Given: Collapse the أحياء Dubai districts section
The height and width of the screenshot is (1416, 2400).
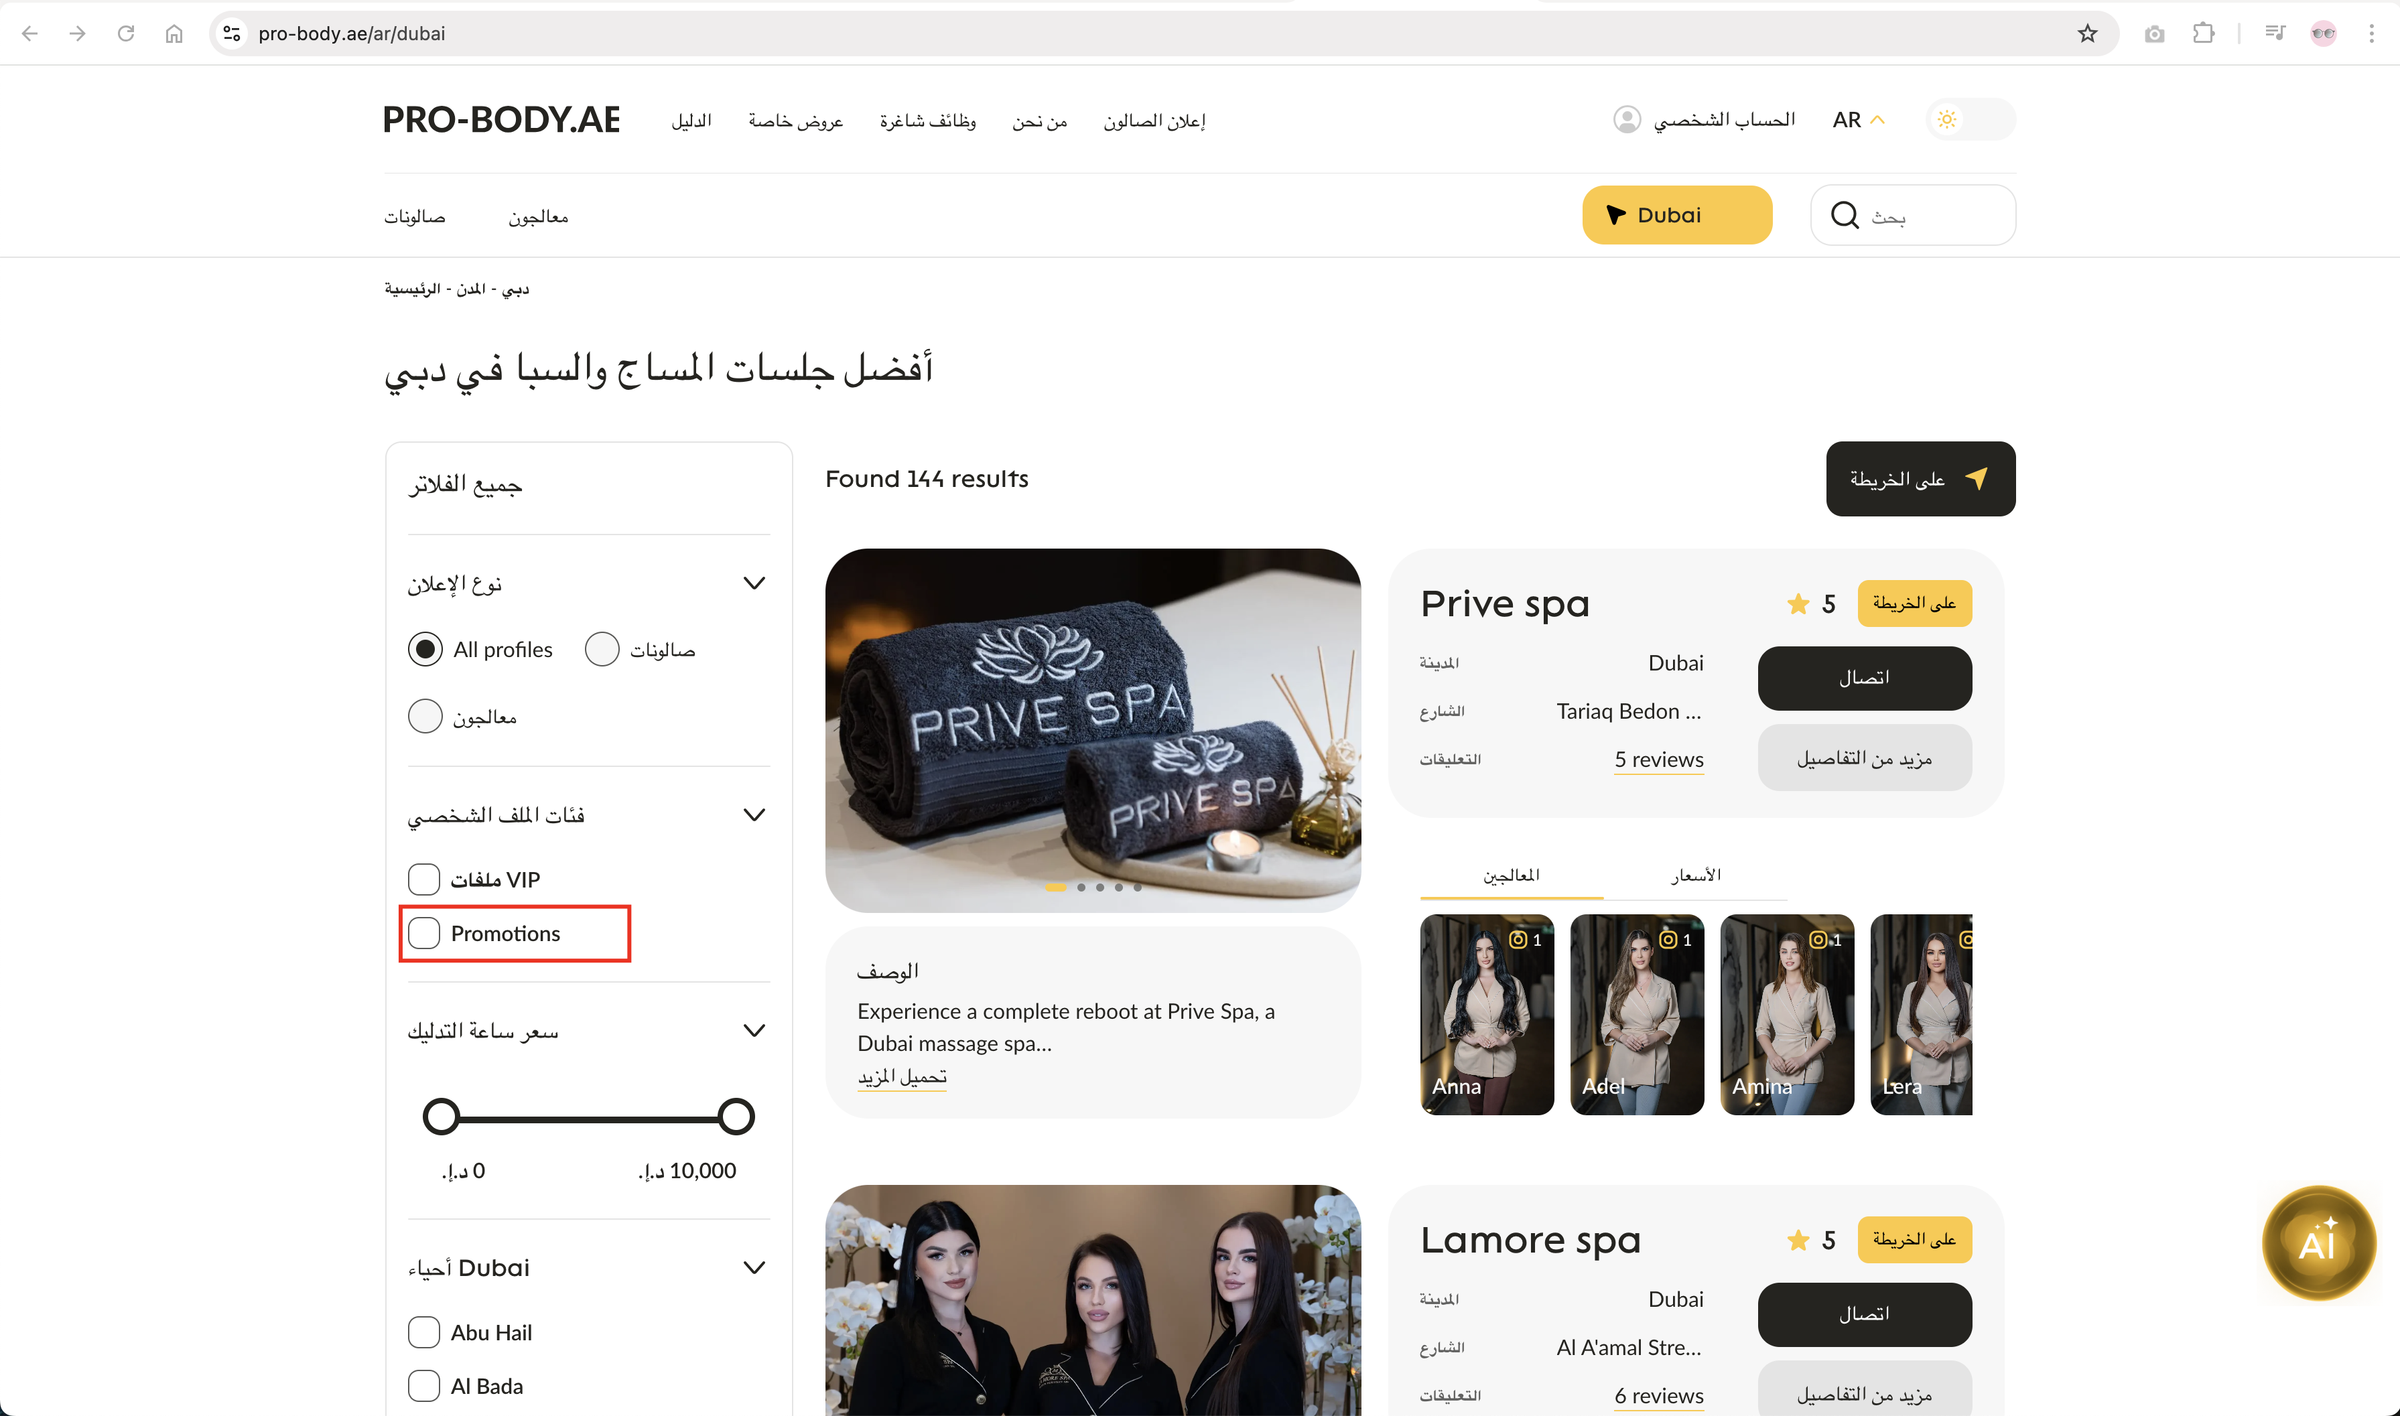Looking at the screenshot, I should (754, 1268).
